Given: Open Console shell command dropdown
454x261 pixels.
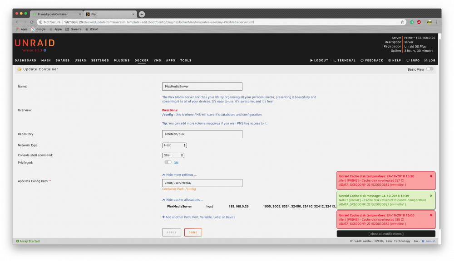Looking at the screenshot, I should point(173,155).
